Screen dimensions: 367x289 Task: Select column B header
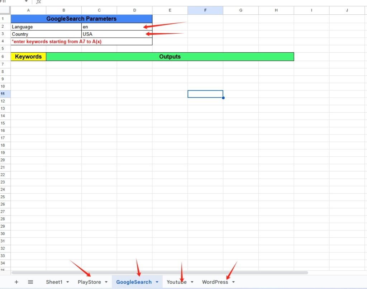(64, 10)
